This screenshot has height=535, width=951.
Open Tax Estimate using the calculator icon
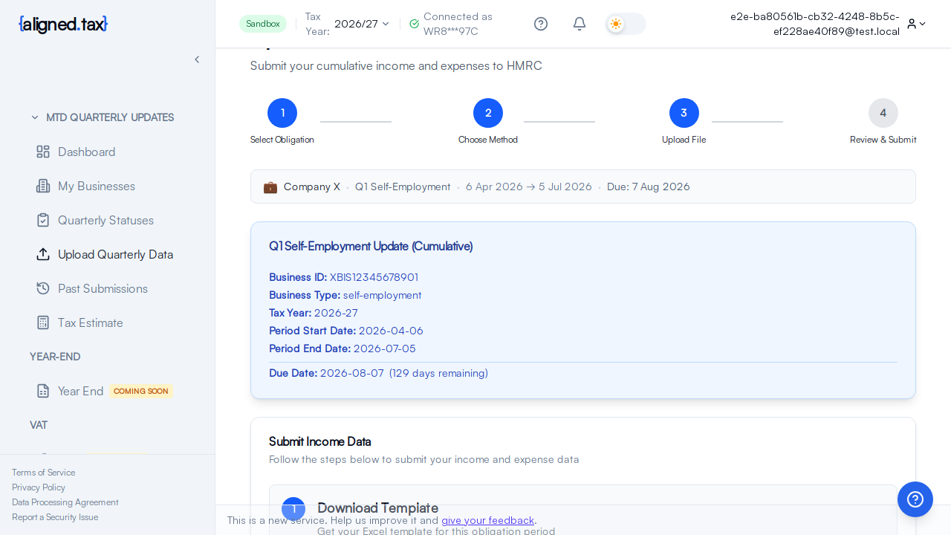[x=43, y=322]
